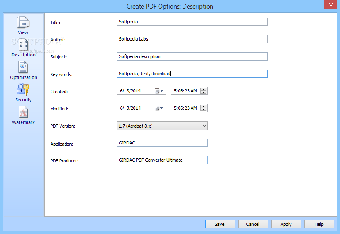Screen dimensions: 340x234
Task: Click the View label in sidebar
Action: tap(23, 32)
